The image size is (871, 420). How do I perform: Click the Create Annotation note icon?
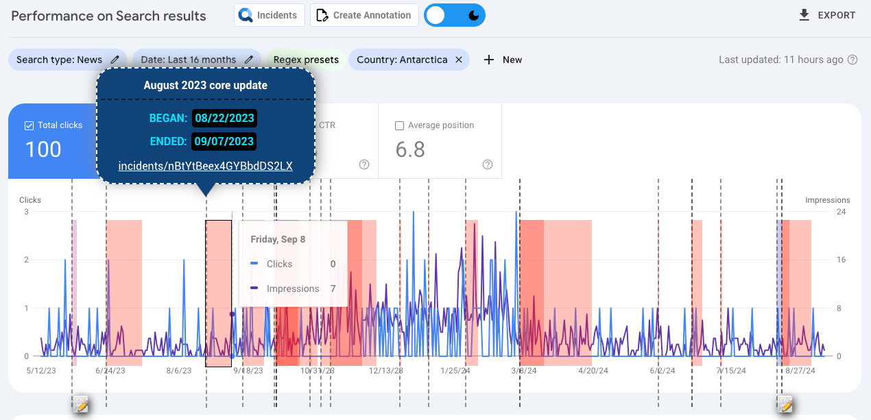(x=322, y=16)
